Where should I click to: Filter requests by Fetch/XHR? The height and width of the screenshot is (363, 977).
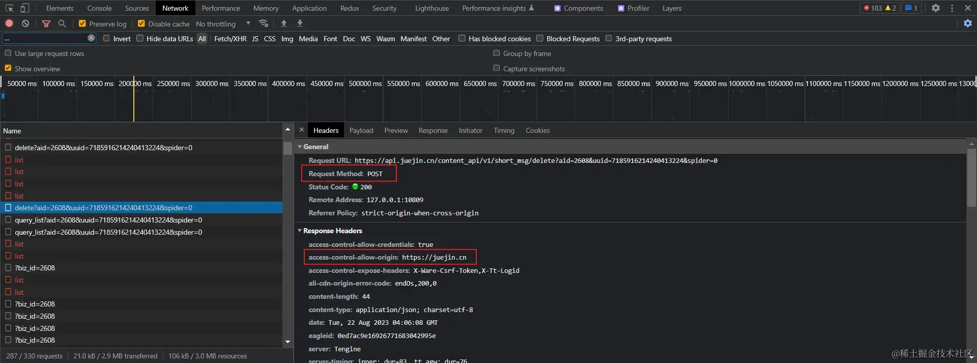[x=231, y=39]
